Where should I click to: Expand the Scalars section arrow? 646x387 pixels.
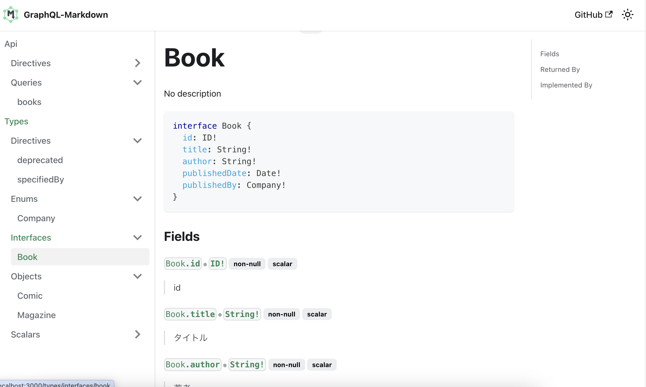(138, 334)
